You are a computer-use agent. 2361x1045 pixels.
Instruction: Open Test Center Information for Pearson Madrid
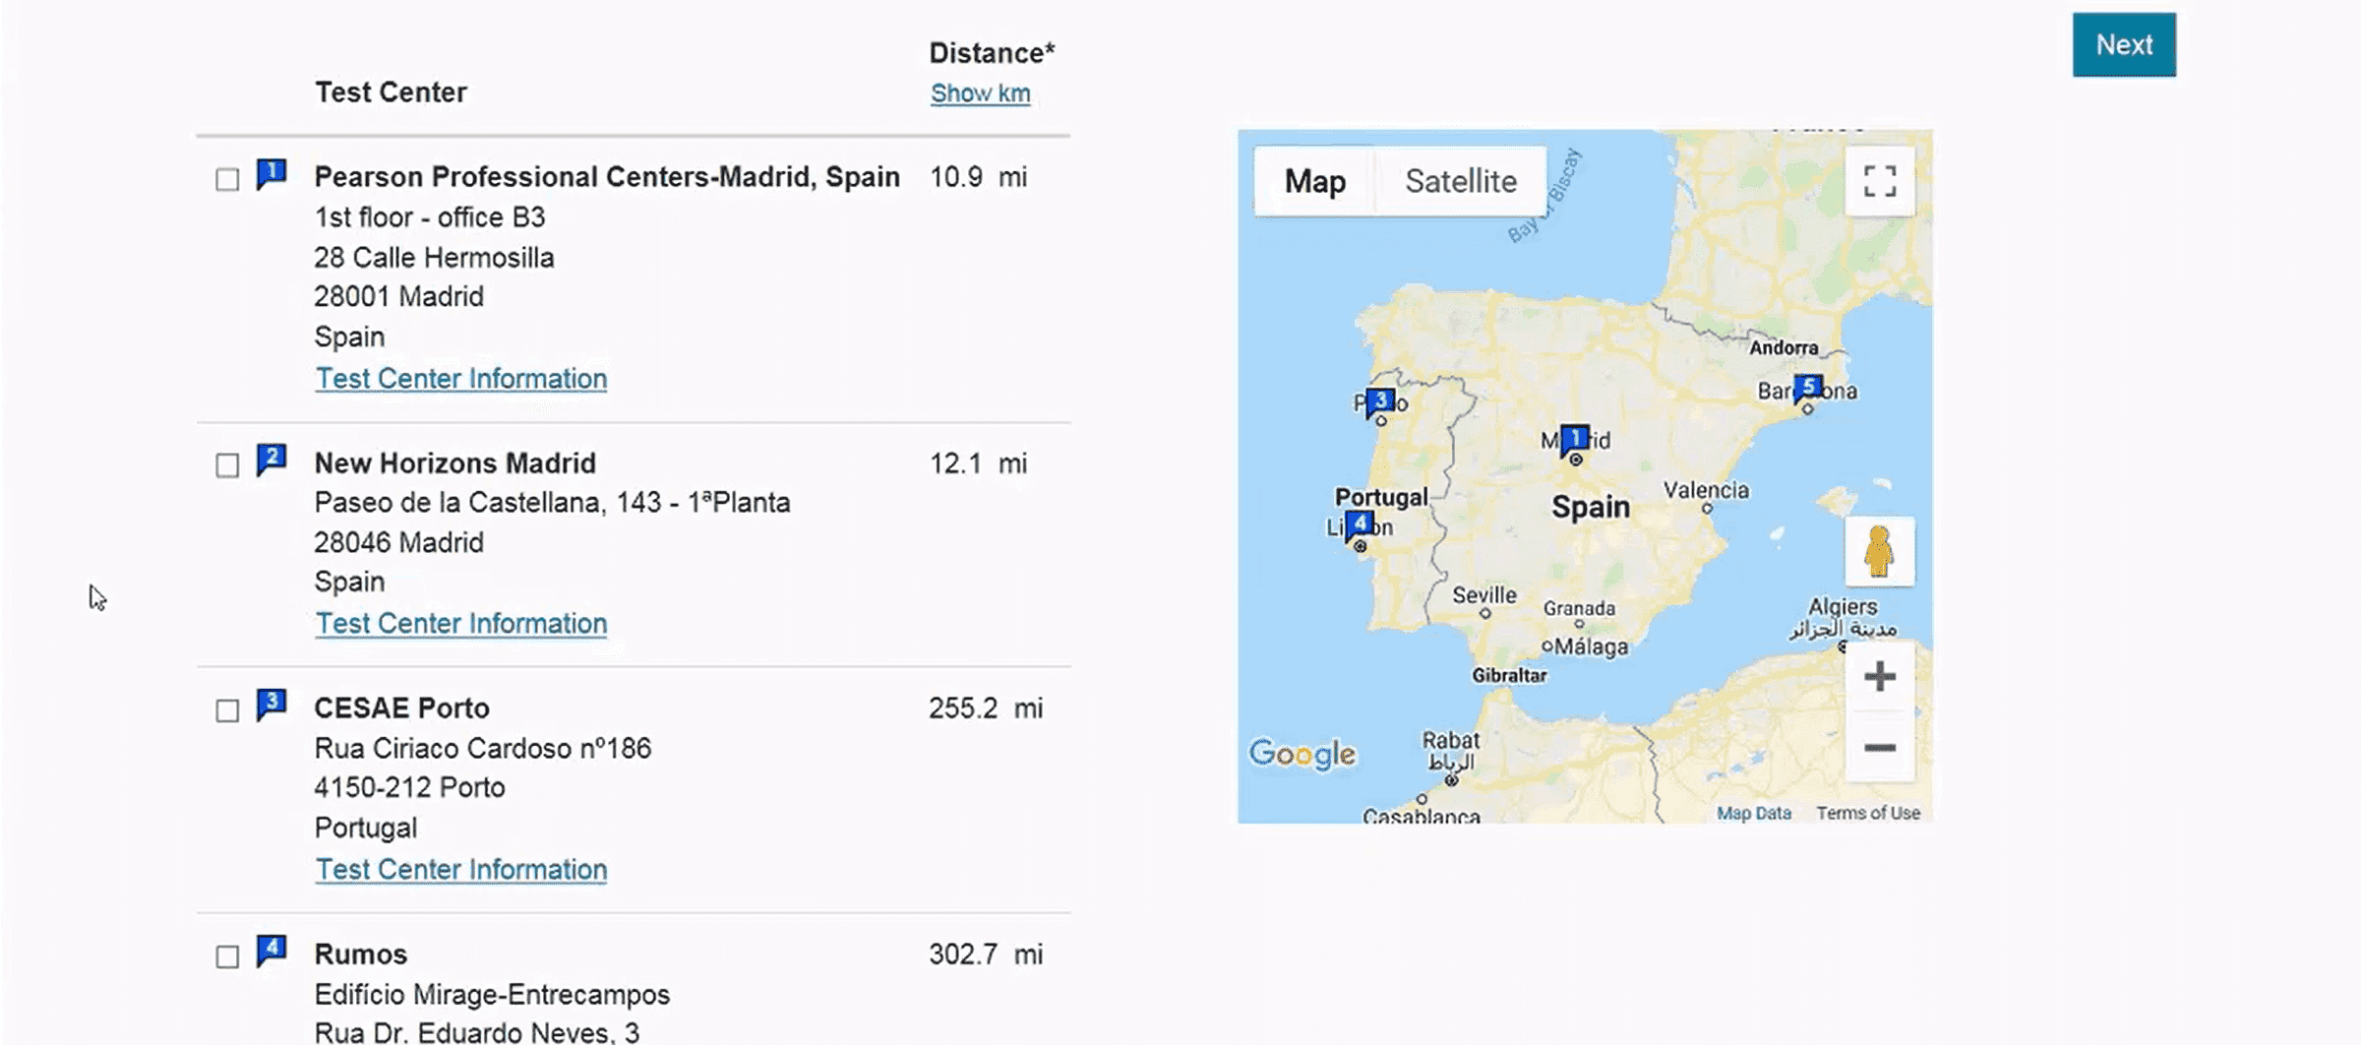click(460, 379)
